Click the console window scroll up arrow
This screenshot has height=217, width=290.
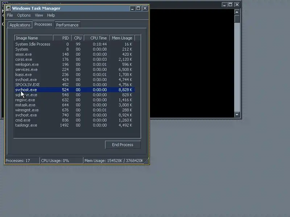tap(237, 12)
